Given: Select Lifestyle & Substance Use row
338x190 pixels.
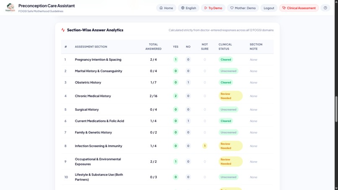Looking at the screenshot, I should click(x=167, y=177).
